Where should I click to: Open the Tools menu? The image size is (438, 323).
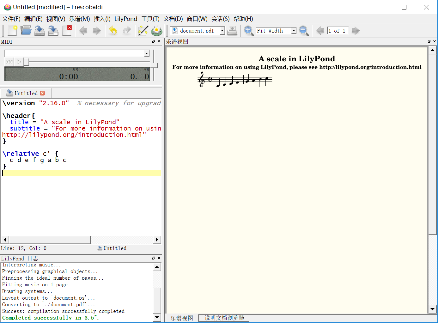point(150,19)
